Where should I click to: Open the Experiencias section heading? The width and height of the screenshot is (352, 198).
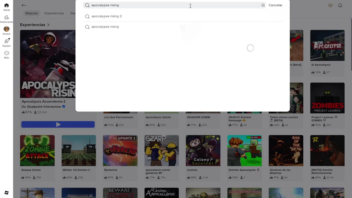[32, 25]
